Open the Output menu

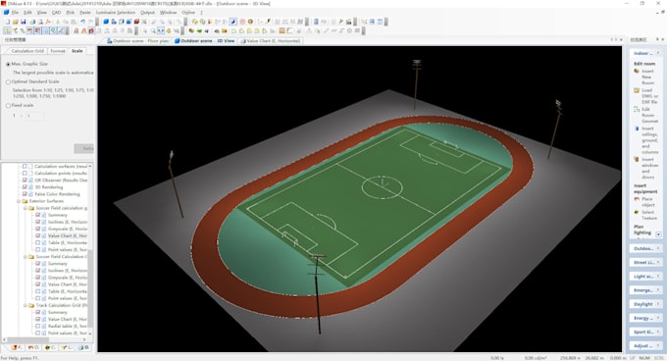[x=147, y=13]
